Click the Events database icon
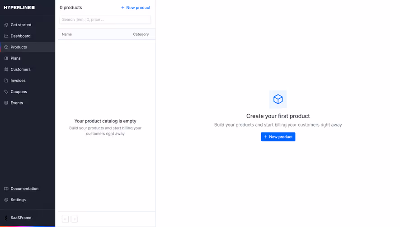Viewport: 400px width, 227px height. (6, 103)
